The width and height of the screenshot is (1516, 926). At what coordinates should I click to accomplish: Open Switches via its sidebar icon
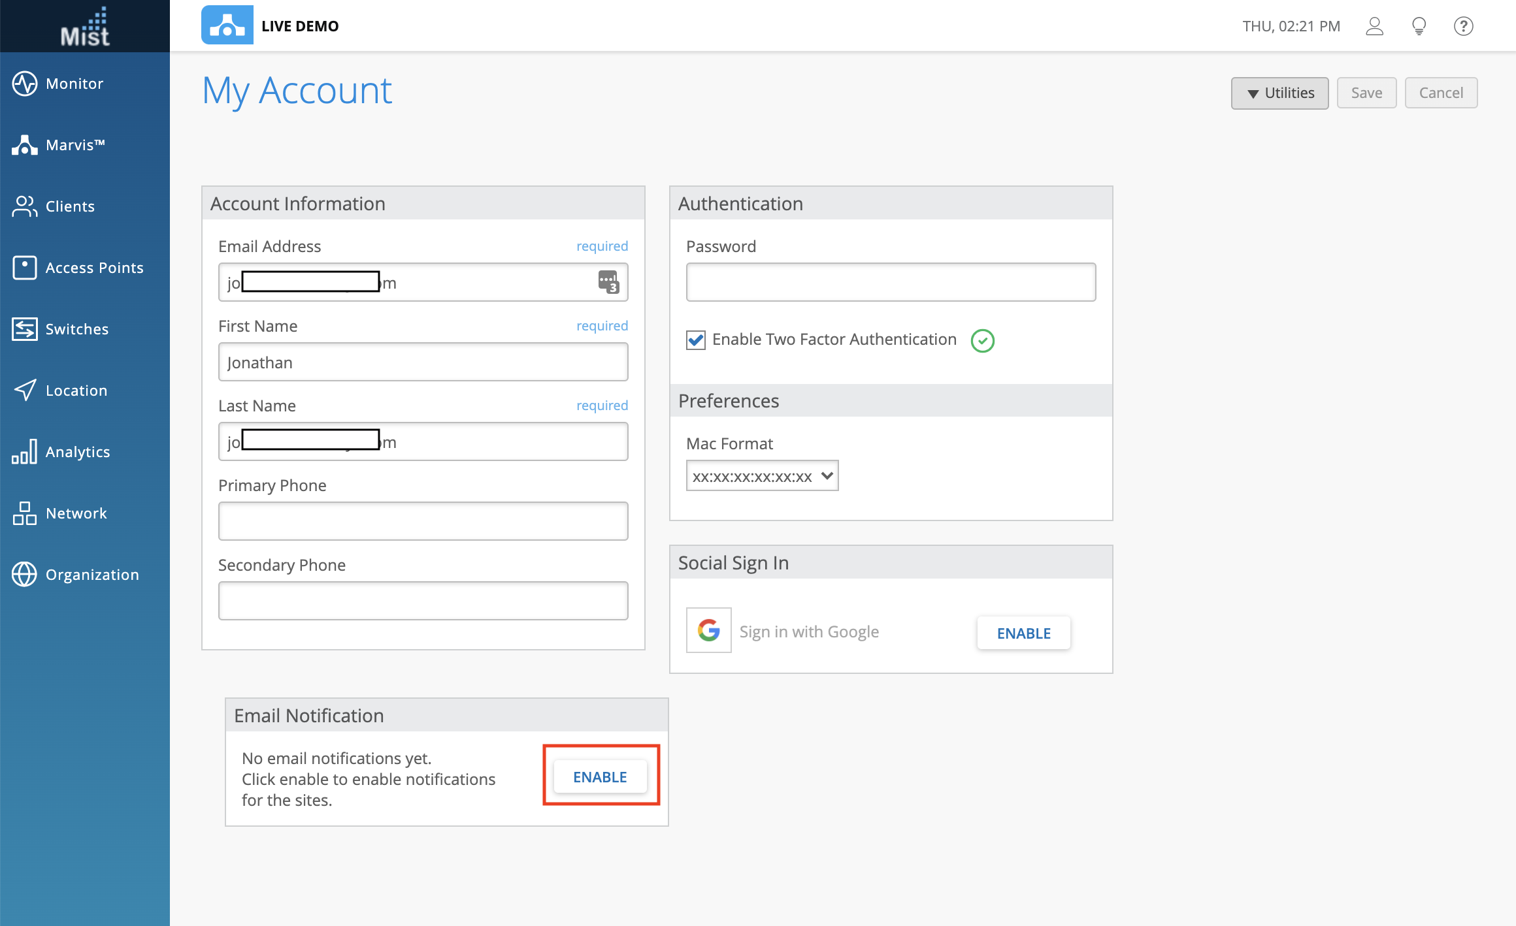(25, 329)
